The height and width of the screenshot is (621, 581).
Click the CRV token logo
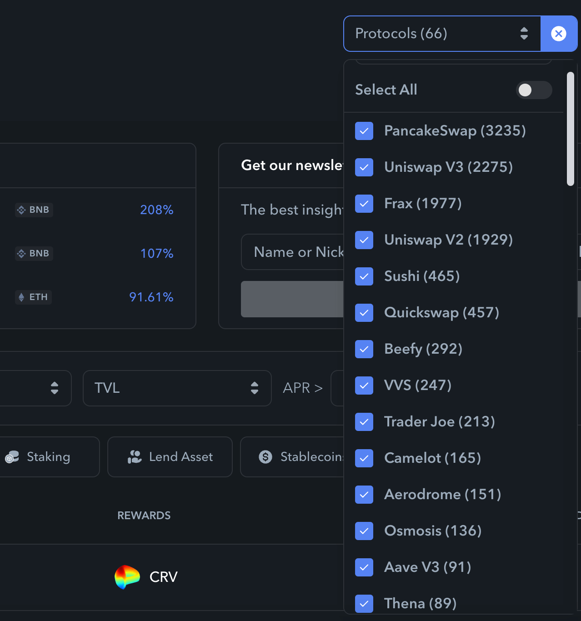click(x=127, y=577)
